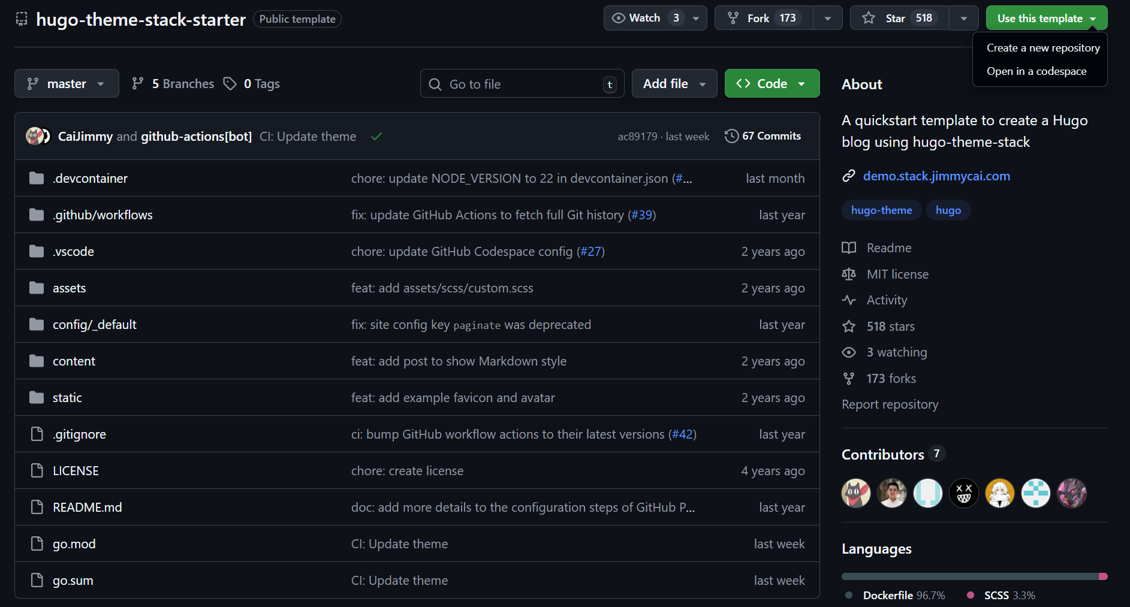Choose Create a new repository
1130x607 pixels.
(x=1042, y=48)
